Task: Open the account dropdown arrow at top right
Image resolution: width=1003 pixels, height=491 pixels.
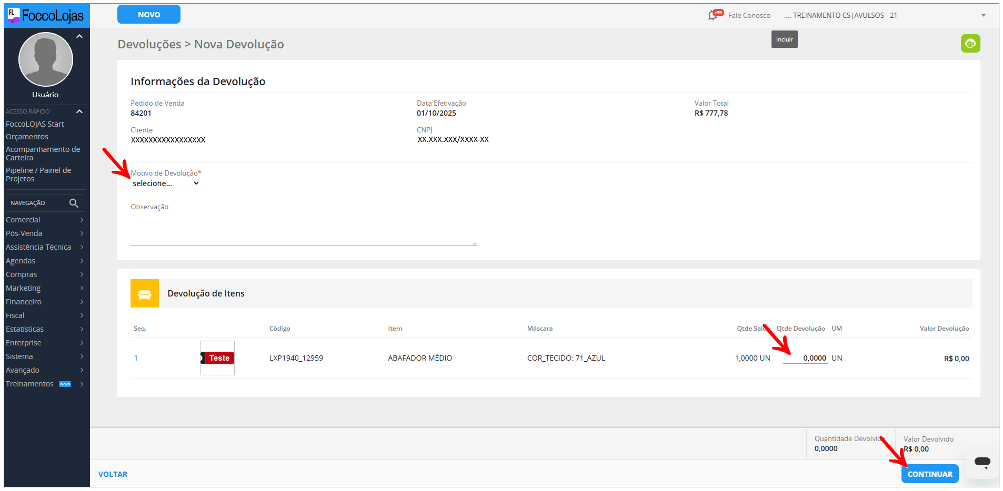Action: 983,15
